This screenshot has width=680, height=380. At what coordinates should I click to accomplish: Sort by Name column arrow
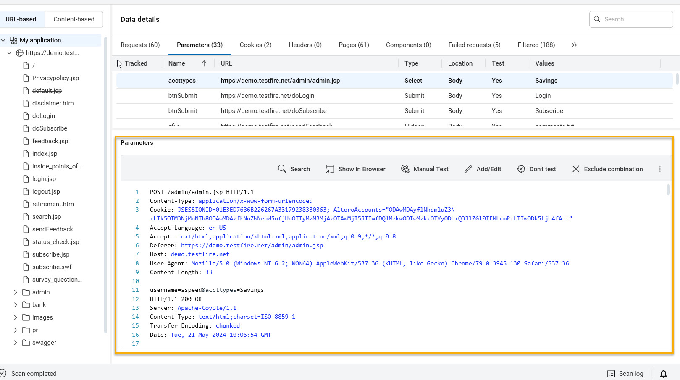click(x=204, y=63)
